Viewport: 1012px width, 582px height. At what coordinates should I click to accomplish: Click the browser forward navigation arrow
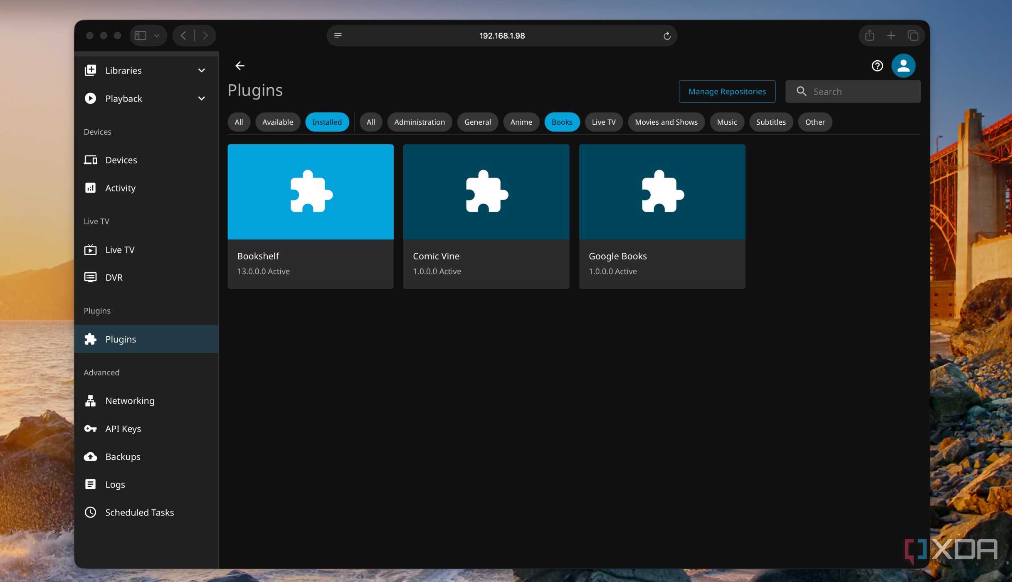pyautogui.click(x=205, y=35)
